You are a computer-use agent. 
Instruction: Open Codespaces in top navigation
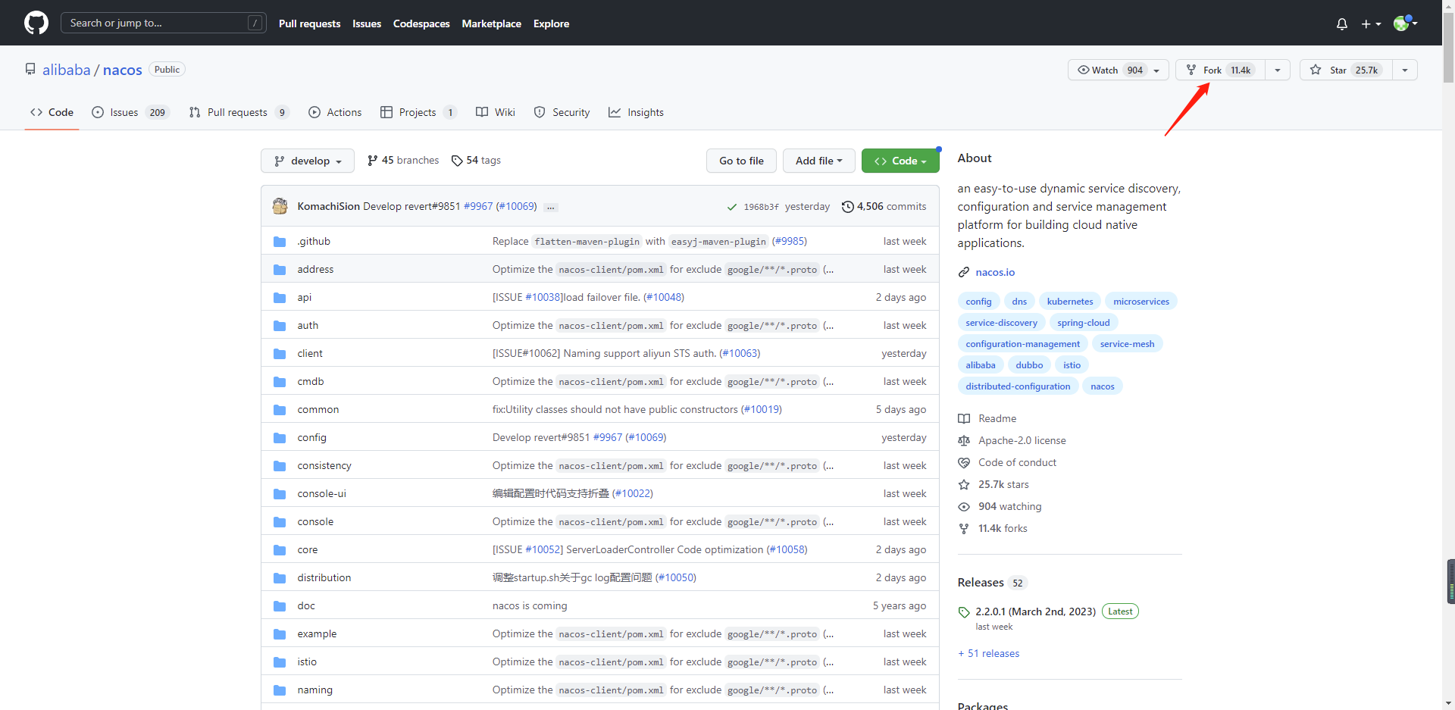(x=421, y=23)
